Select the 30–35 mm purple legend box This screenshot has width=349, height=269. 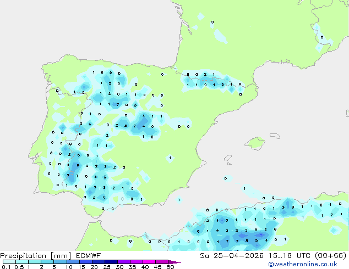click(123, 262)
